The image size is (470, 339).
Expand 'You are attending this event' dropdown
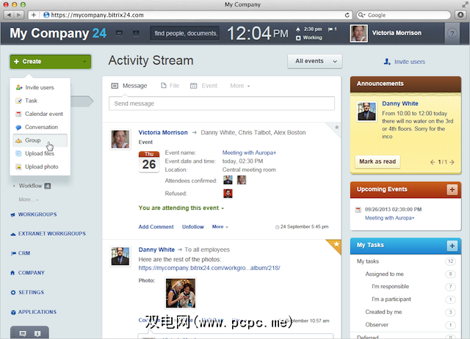click(181, 208)
